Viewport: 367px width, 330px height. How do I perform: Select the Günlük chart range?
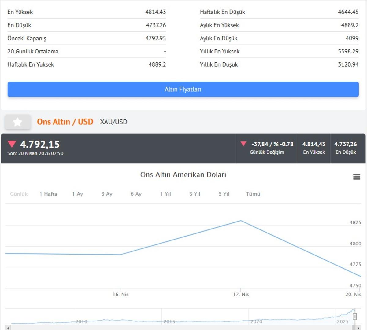pyautogui.click(x=19, y=194)
